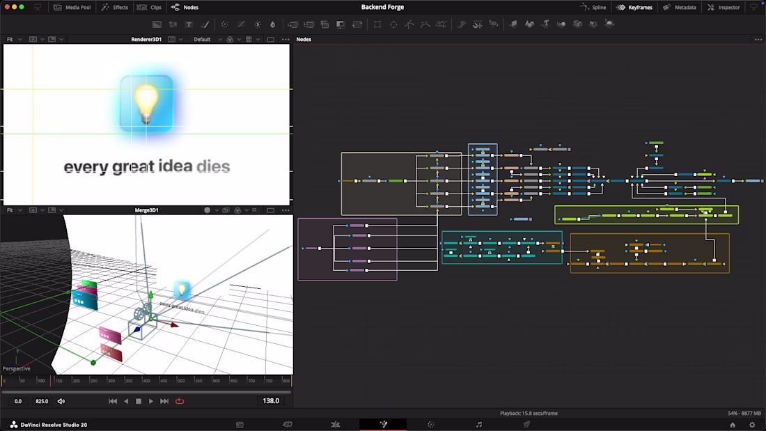This screenshot has height=431, width=766.
Task: Toggle the Metadata panel
Action: click(680, 8)
